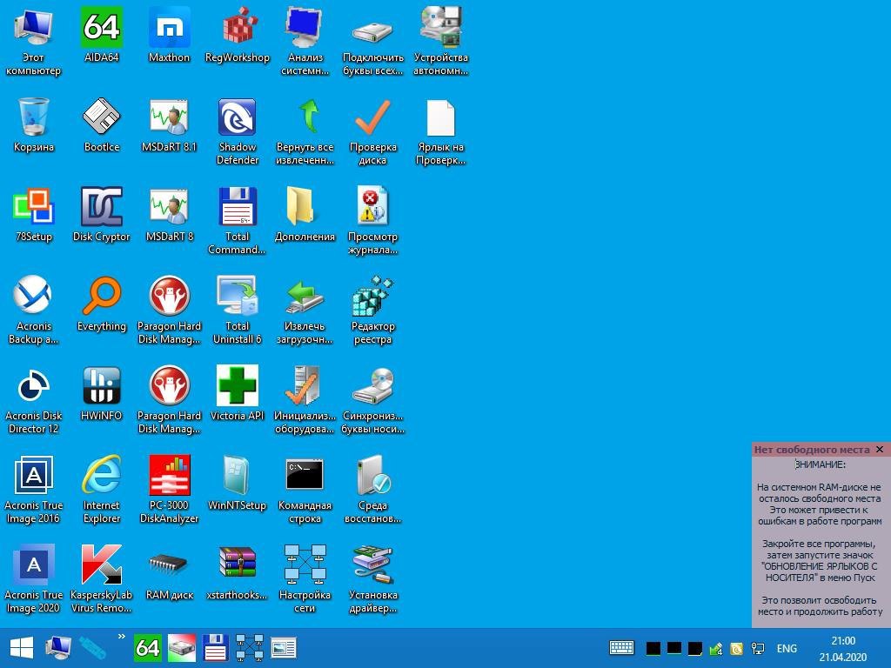Click the computer icon in taskbar

[57, 647]
